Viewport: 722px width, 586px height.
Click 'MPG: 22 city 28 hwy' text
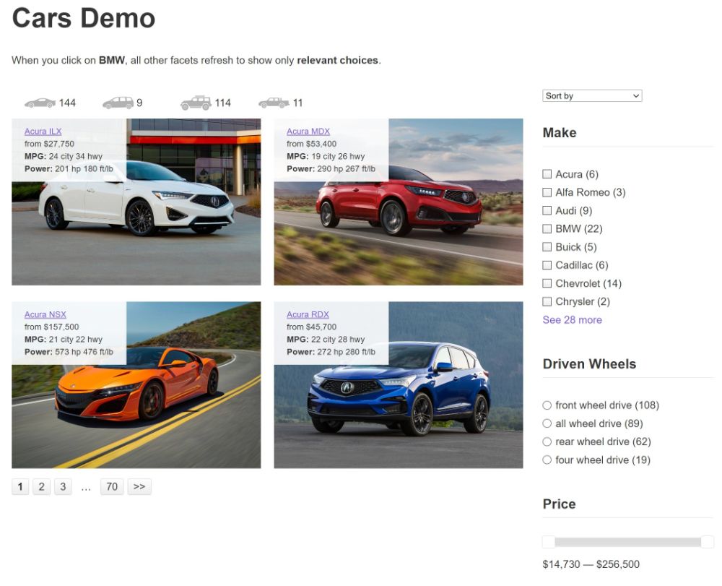pyautogui.click(x=326, y=339)
